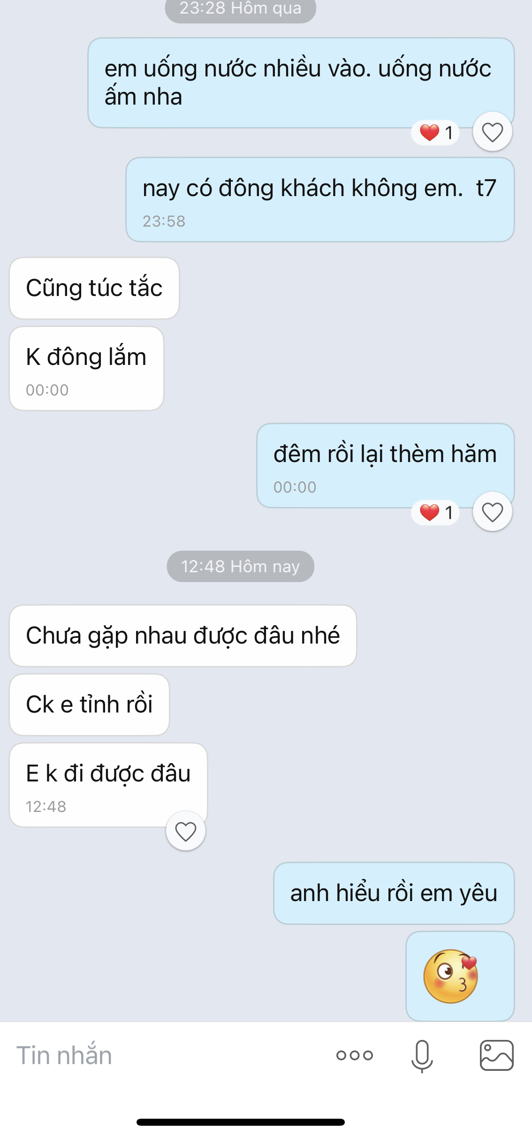View heart reaction count on water message
The width and height of the screenshot is (532, 1137).
pyautogui.click(x=435, y=133)
